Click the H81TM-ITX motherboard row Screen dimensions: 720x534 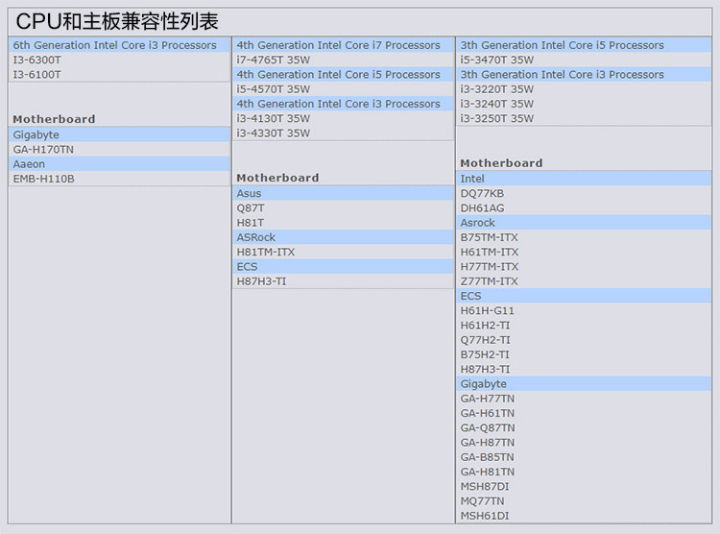343,253
